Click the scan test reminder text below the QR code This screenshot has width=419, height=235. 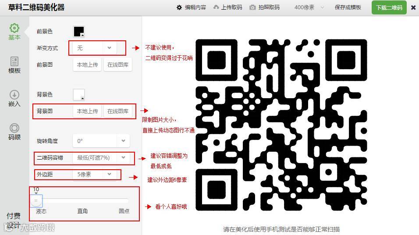tap(281, 229)
